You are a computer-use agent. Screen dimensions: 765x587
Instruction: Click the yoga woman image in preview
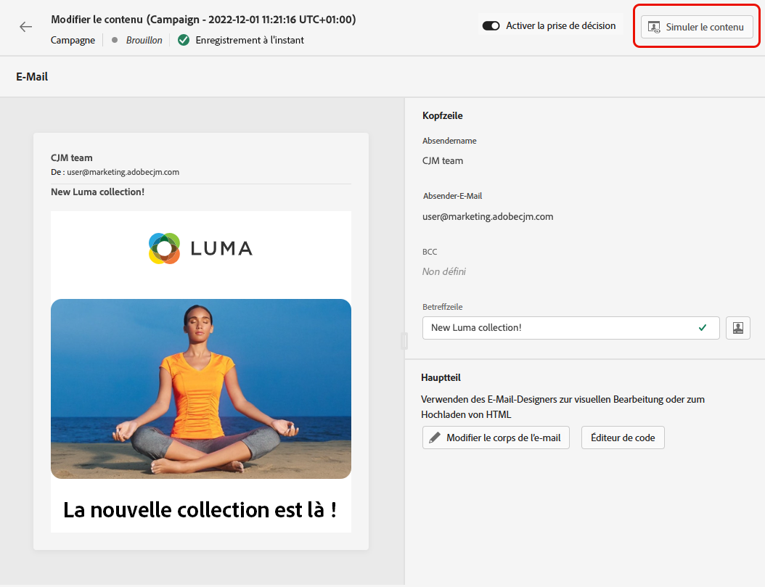[201, 388]
